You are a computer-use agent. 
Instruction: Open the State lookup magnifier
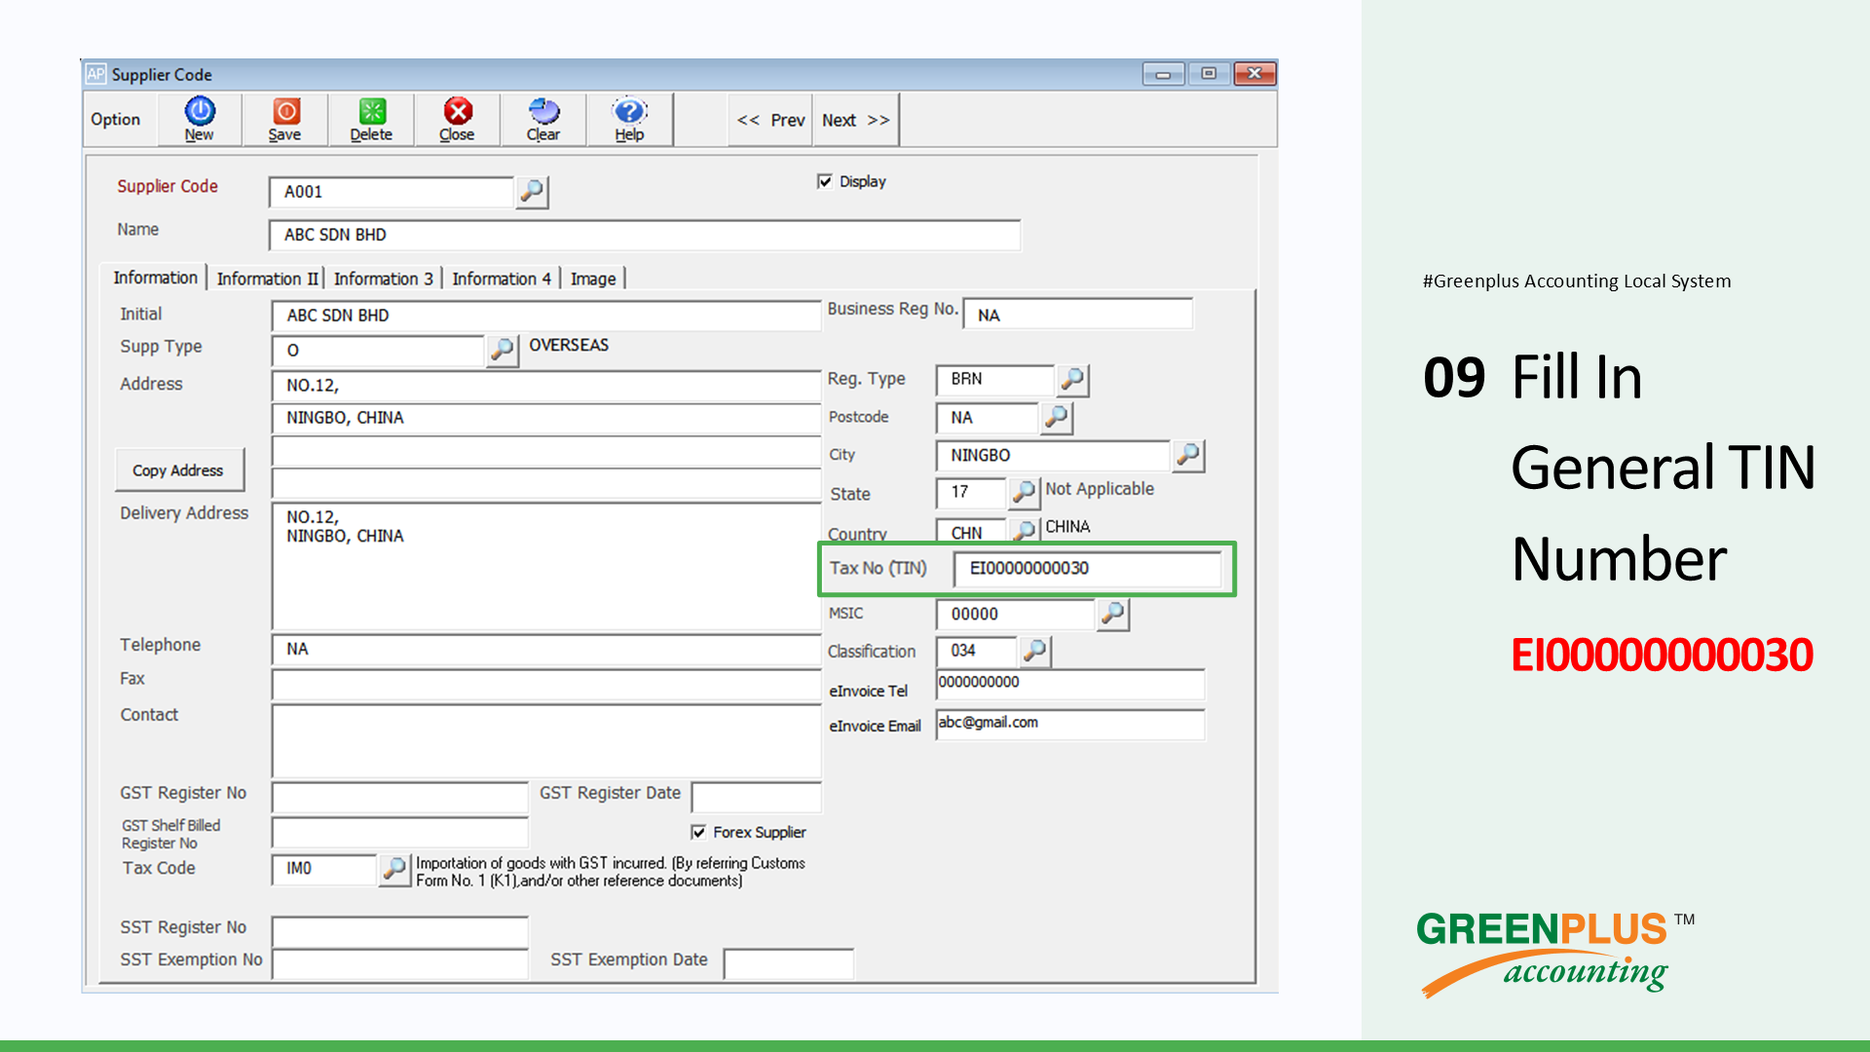pos(1024,492)
